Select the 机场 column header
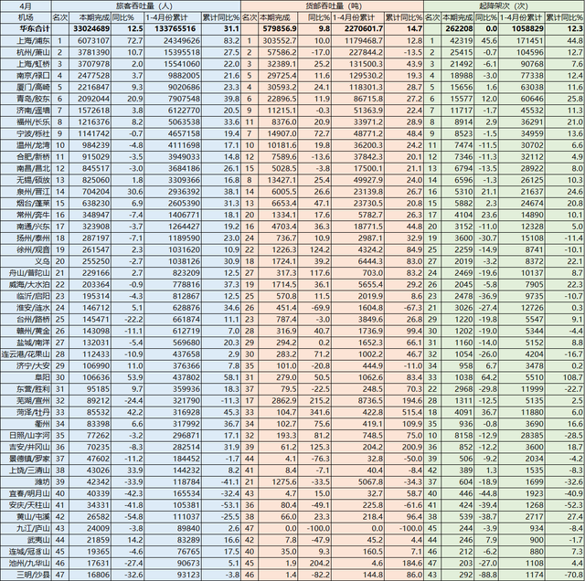The height and width of the screenshot is (581, 585). coord(26,17)
